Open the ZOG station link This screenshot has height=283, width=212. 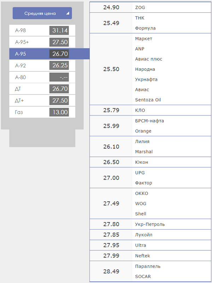[x=140, y=7]
